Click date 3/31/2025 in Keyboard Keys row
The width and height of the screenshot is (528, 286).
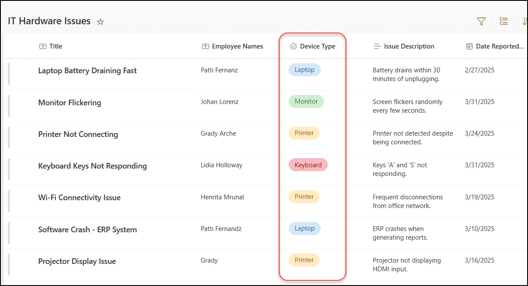[x=479, y=165]
